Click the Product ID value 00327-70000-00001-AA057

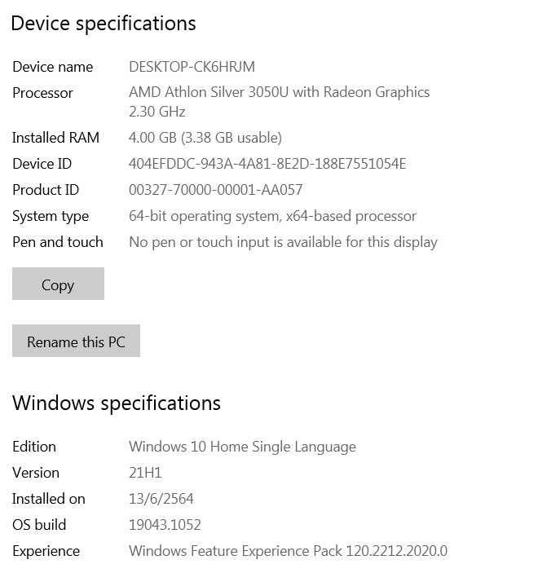pyautogui.click(x=216, y=190)
